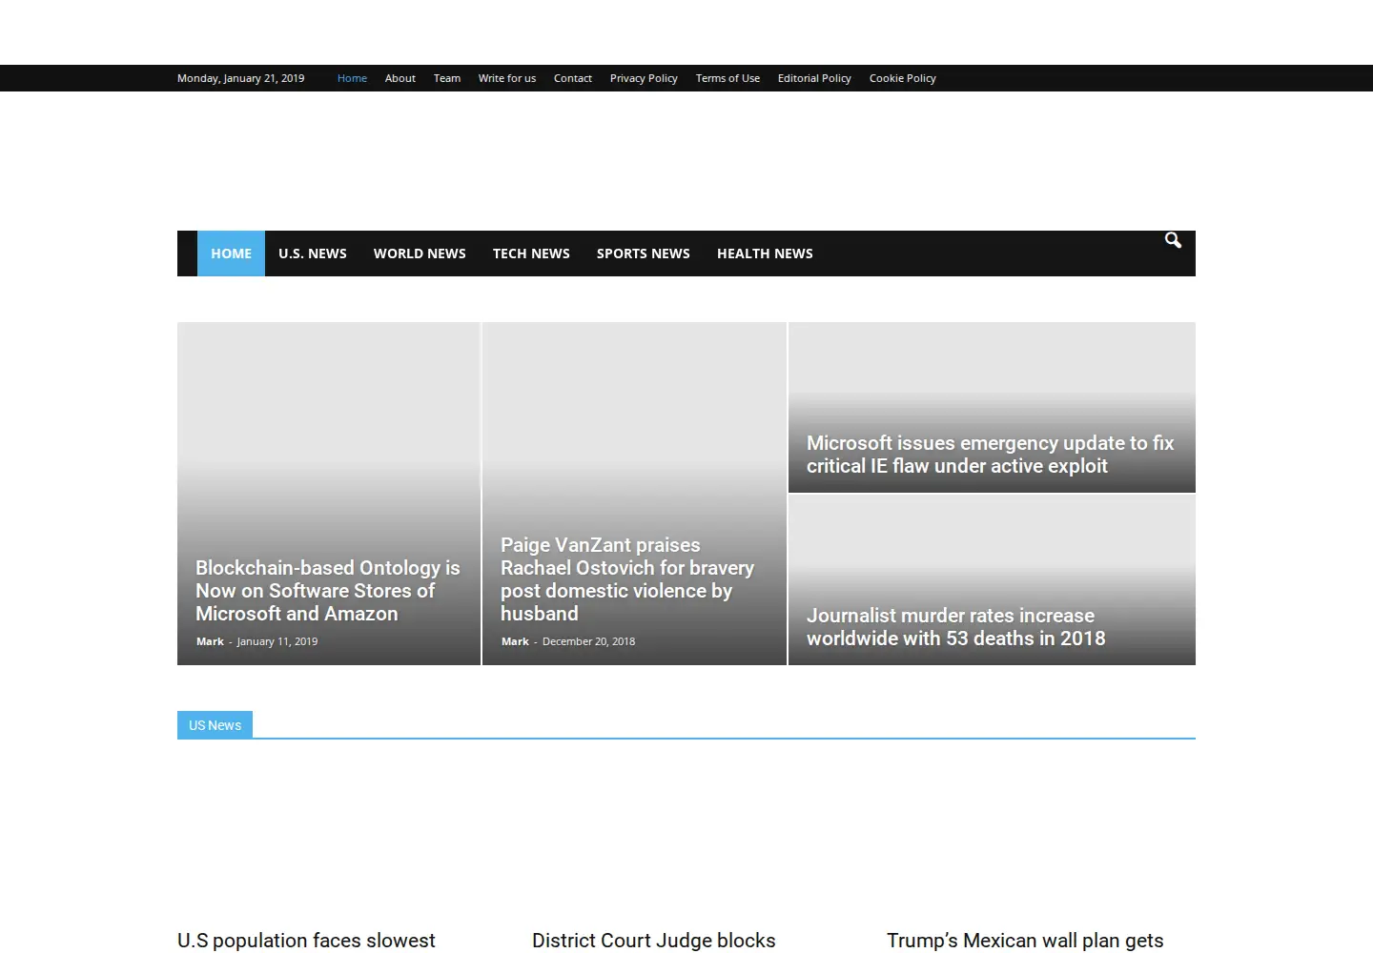The width and height of the screenshot is (1373, 953).
Task: Open the SPORTS NEWS menu
Action: (644, 253)
